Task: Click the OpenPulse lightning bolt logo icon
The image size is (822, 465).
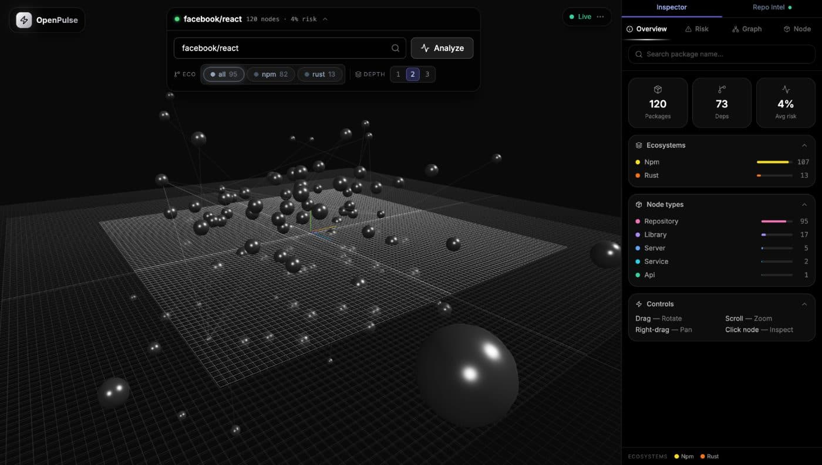Action: coord(24,20)
